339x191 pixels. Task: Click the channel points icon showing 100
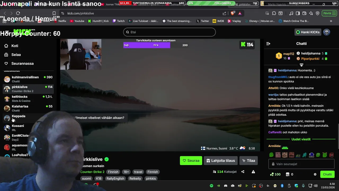coord(275,174)
